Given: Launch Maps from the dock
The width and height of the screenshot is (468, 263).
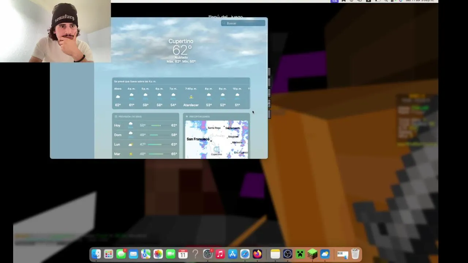Looking at the screenshot, I should click(x=146, y=254).
